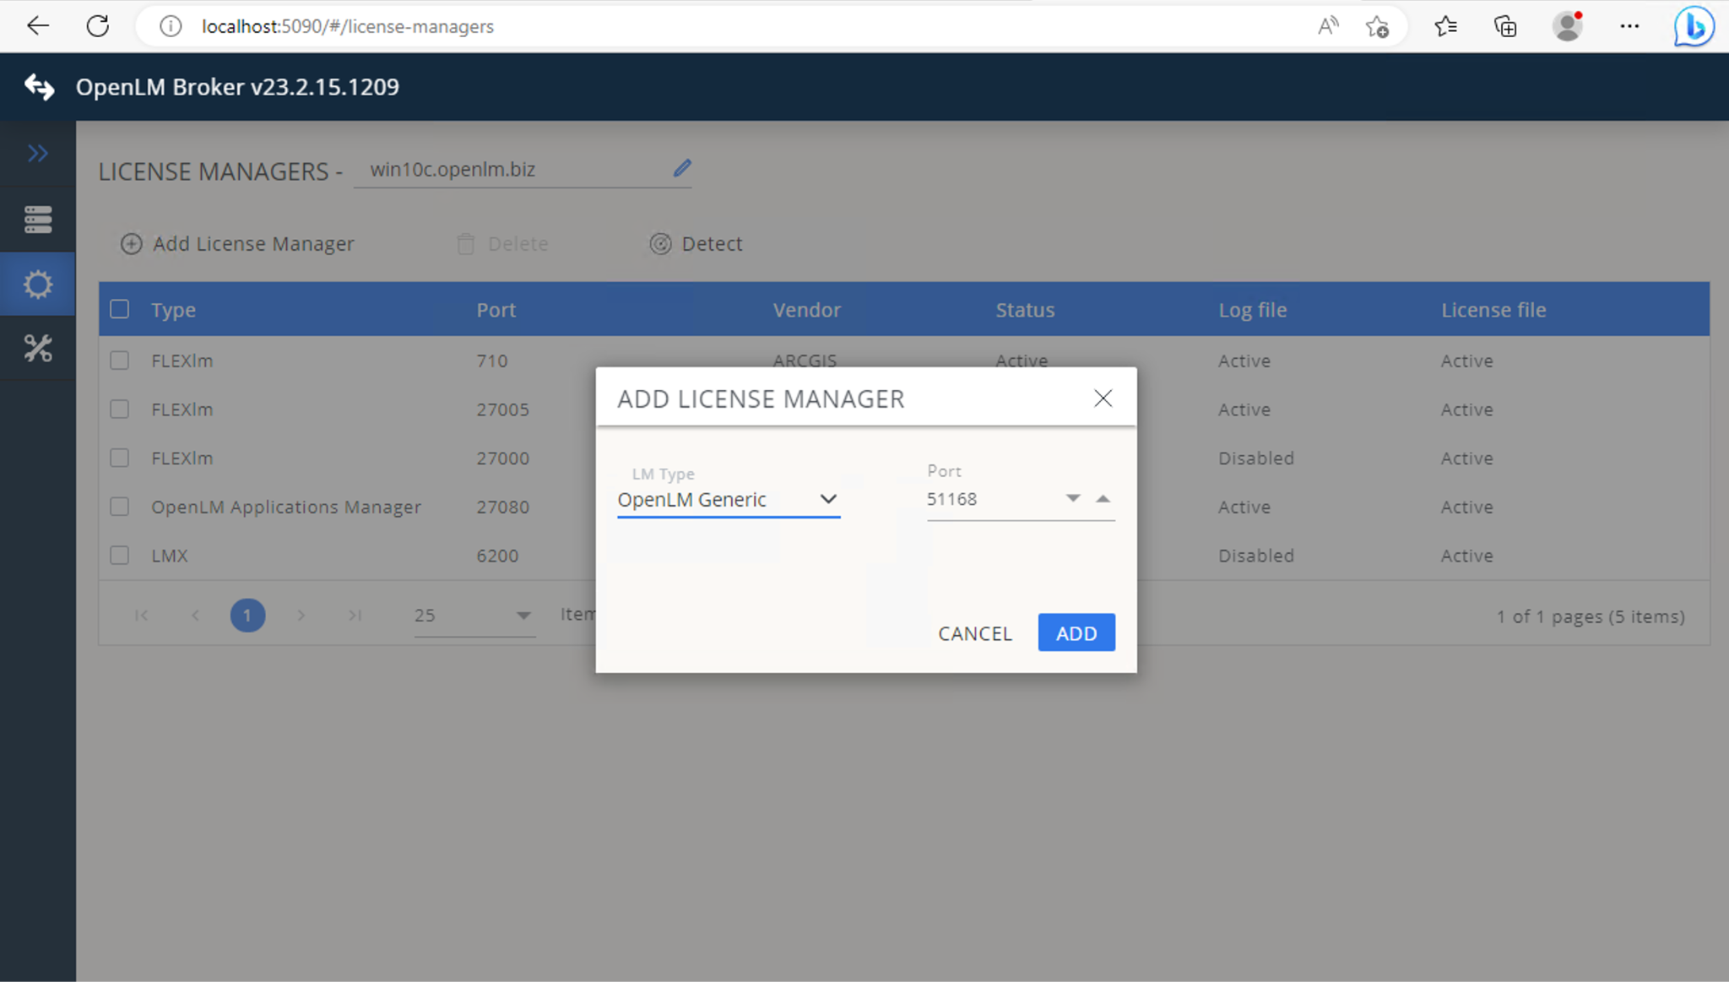The image size is (1729, 982).
Task: Select the settings gear in sidebar
Action: (38, 285)
